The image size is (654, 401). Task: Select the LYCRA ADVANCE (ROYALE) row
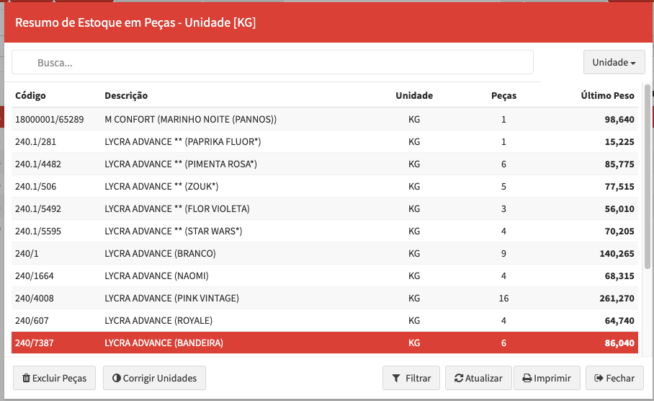158,320
